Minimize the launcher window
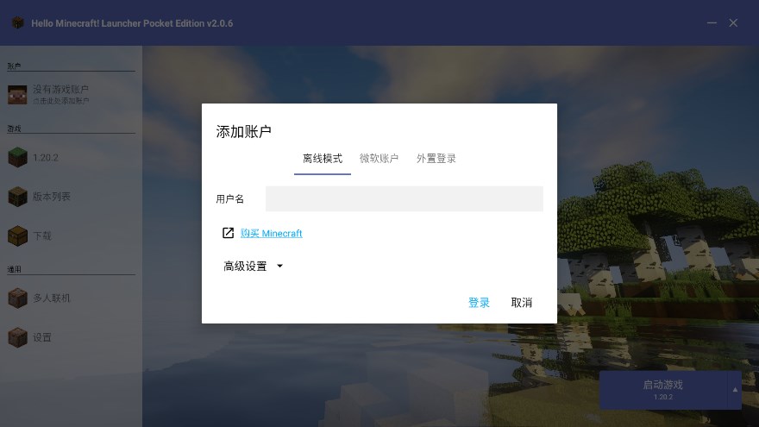Image resolution: width=759 pixels, height=427 pixels. [x=712, y=22]
